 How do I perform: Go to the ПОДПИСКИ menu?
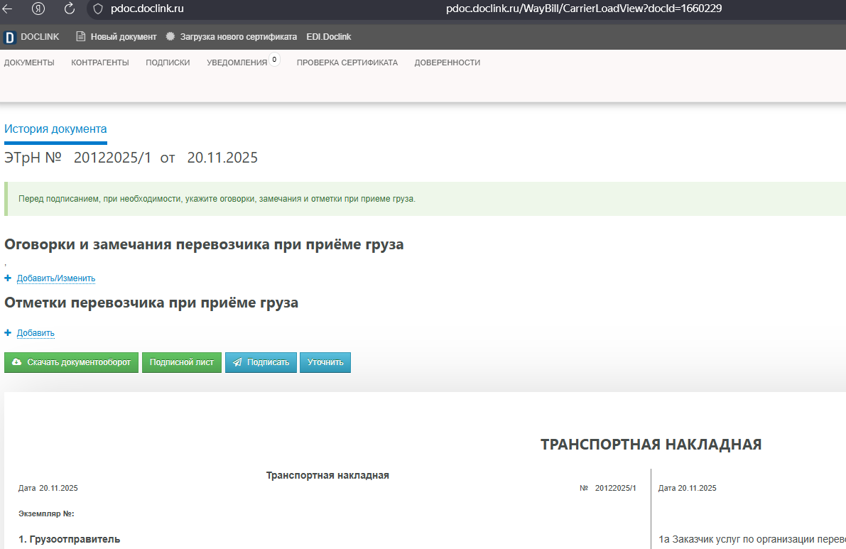[168, 62]
